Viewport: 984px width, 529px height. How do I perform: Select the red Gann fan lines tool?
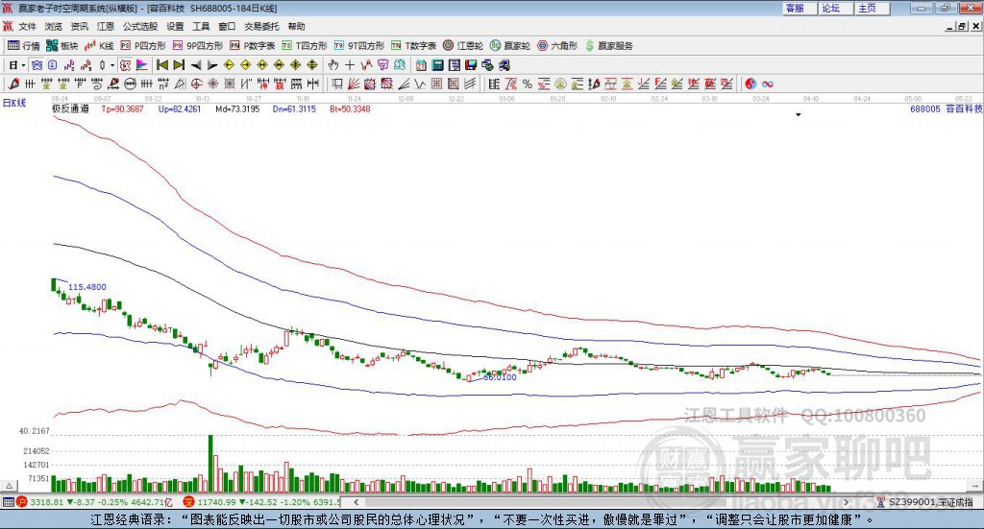click(x=354, y=84)
